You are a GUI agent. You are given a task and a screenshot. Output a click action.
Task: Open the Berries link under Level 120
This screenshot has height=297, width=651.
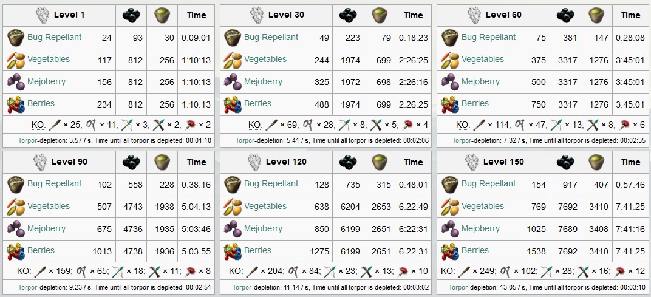[257, 250]
